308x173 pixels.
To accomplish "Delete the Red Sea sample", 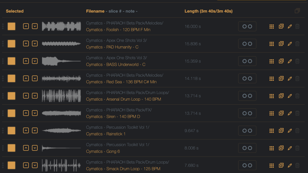I will tap(297, 79).
